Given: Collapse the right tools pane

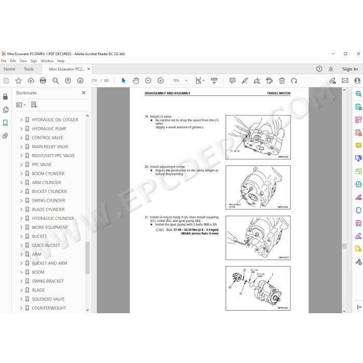Looking at the screenshot, I should click(359, 307).
